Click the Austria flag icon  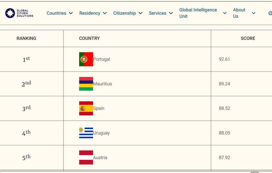[86, 157]
